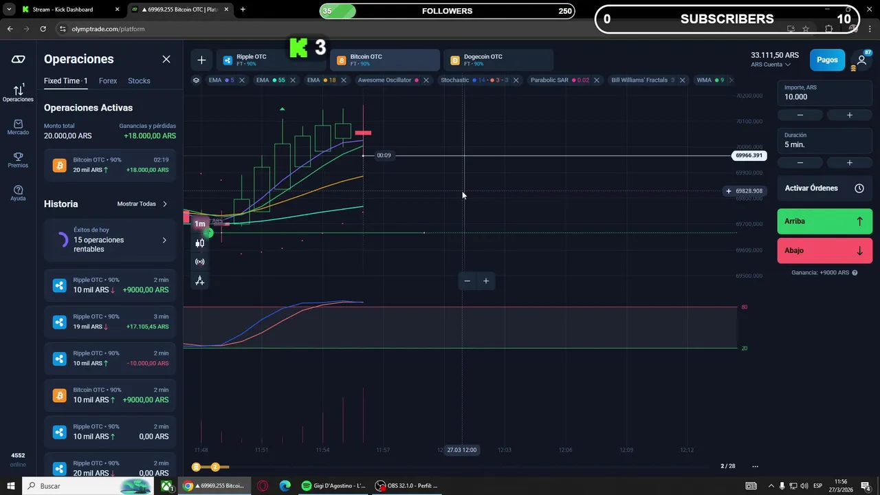The image size is (880, 495).
Task: Open Awesome Oscillator settings chip
Action: point(388,80)
